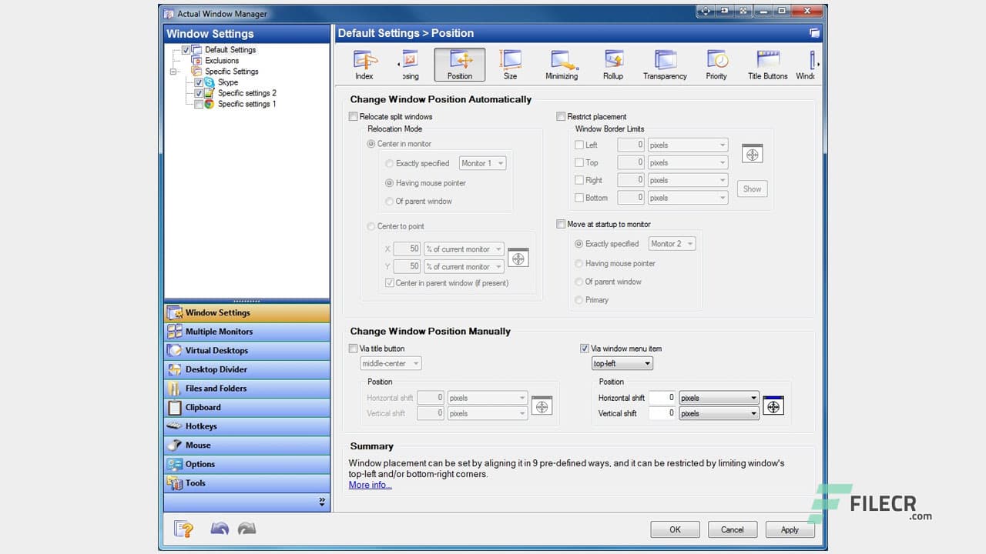Enable the Relocate split windows checkbox

coord(353,116)
